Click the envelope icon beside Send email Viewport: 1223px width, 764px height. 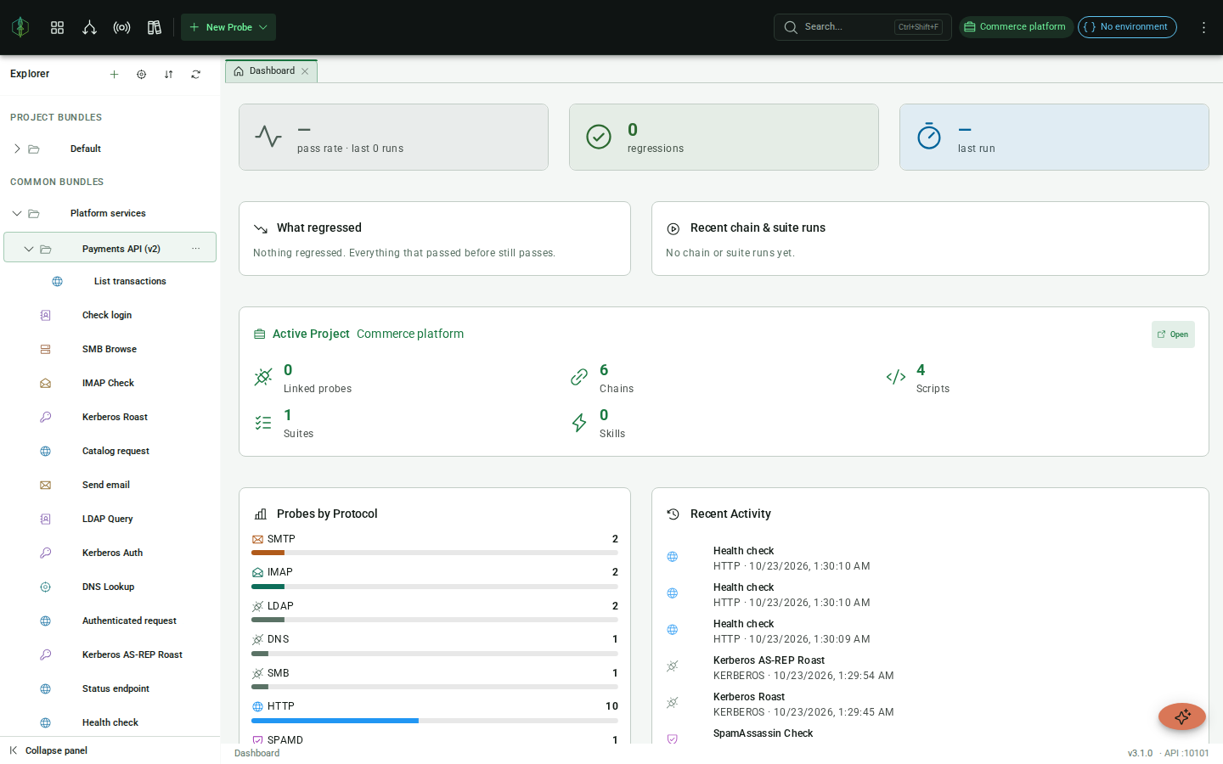[x=45, y=485]
